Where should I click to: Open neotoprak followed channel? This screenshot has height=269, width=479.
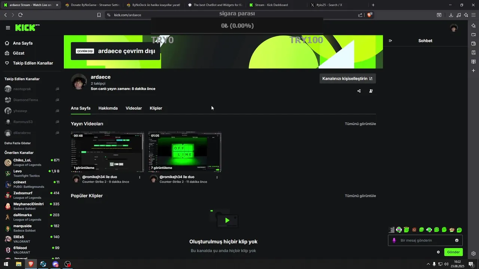tap(32, 89)
